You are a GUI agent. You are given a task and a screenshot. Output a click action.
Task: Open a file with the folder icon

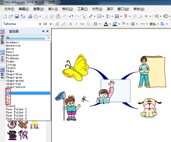click(x=11, y=16)
